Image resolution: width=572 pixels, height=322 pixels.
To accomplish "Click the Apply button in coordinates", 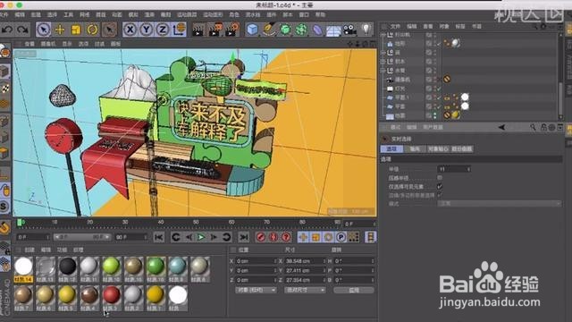I will click(354, 290).
